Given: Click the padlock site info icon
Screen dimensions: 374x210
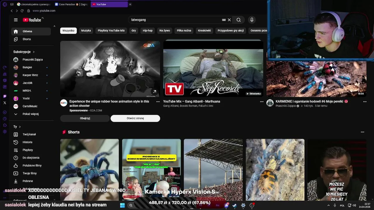Looking at the screenshot, I should [x=28, y=11].
